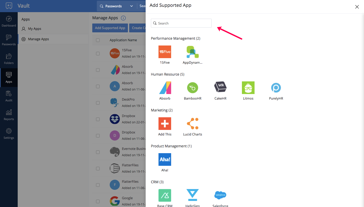Check the Google row checkbox
The height and width of the screenshot is (207, 364).
click(98, 201)
